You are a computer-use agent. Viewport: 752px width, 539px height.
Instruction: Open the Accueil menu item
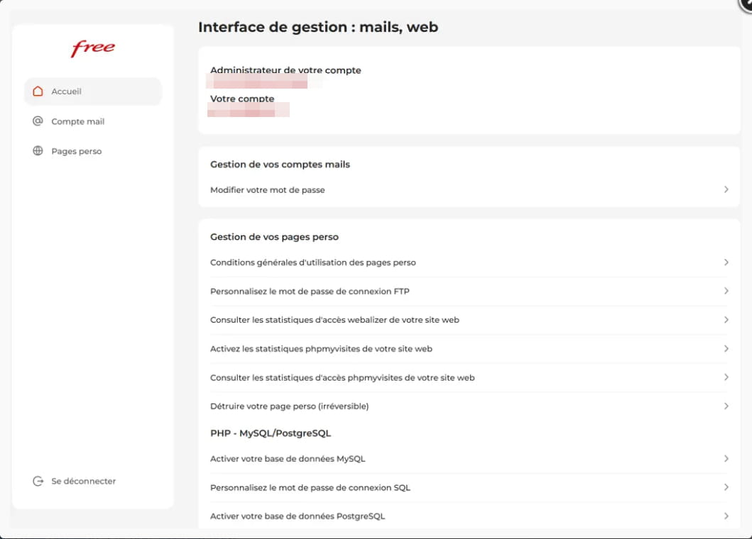coord(67,91)
